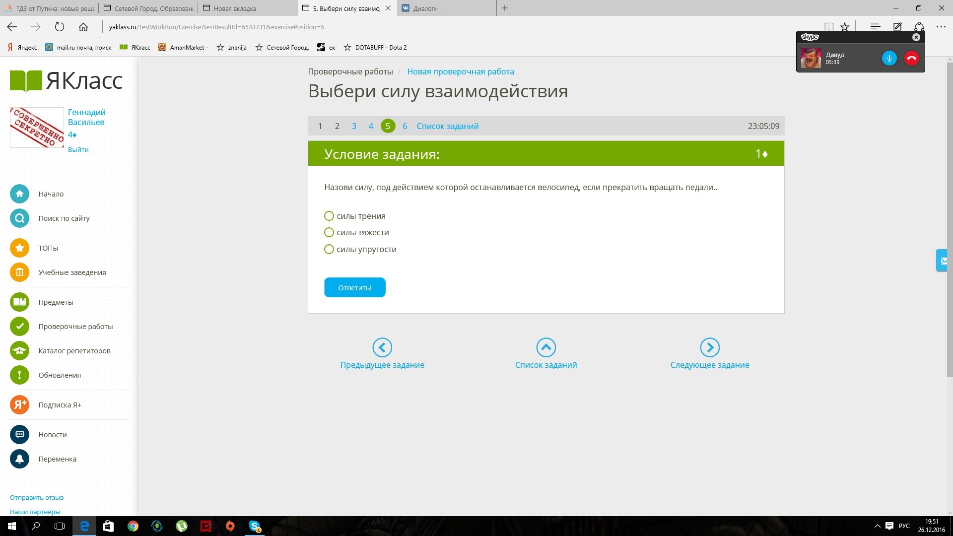This screenshot has width=953, height=536.
Task: Select answer силы тяжести
Action: tap(329, 232)
